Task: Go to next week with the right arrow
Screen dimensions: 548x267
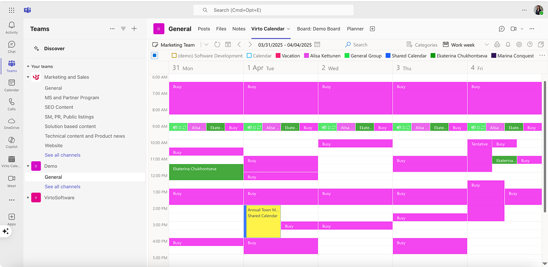Action: (250, 44)
